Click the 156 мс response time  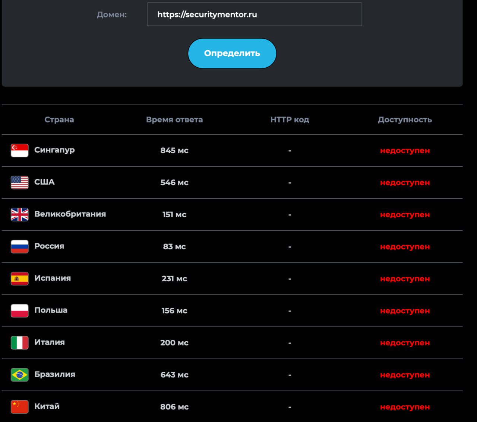tap(174, 310)
